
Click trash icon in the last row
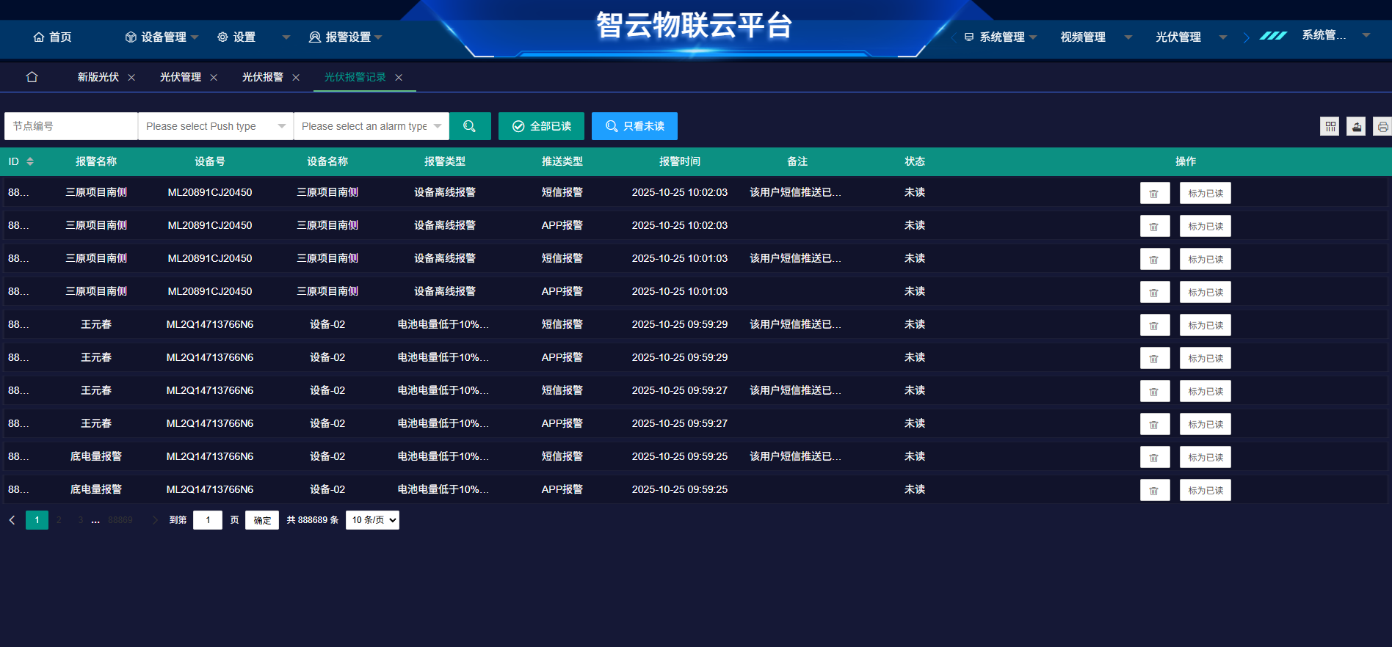click(1154, 490)
